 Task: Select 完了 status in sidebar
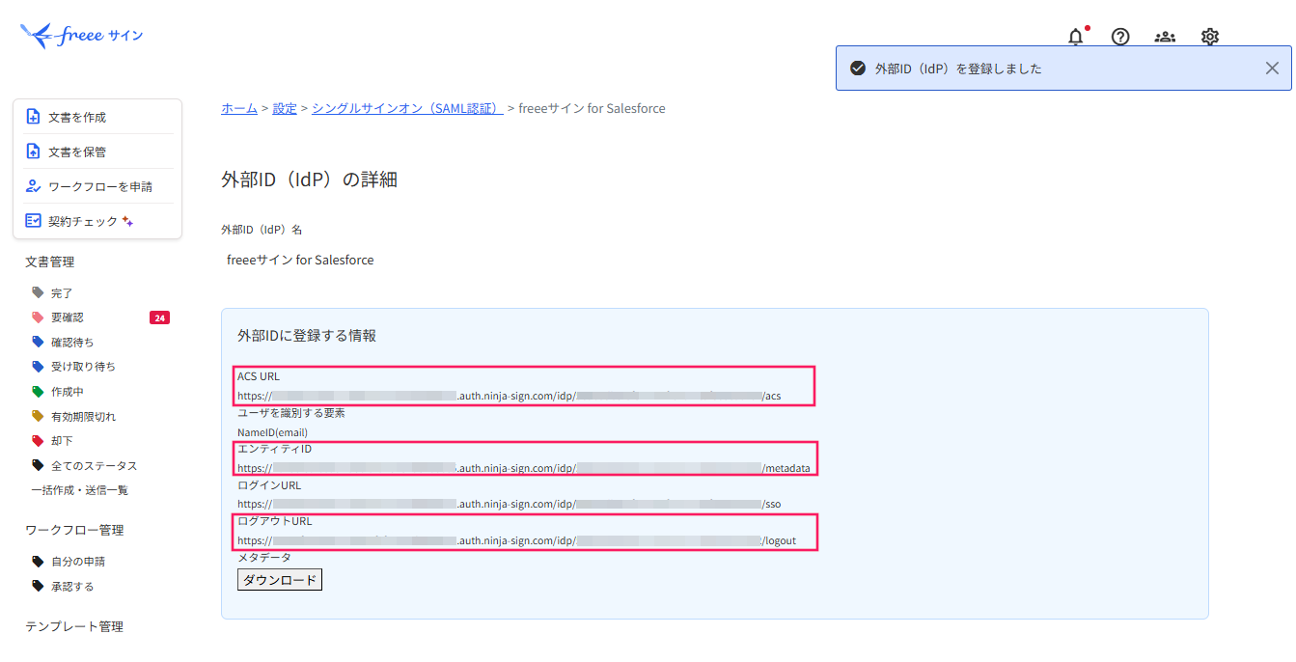[x=62, y=293]
